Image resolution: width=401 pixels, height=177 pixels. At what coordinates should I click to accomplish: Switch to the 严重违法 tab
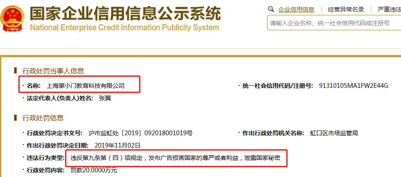[389, 10]
